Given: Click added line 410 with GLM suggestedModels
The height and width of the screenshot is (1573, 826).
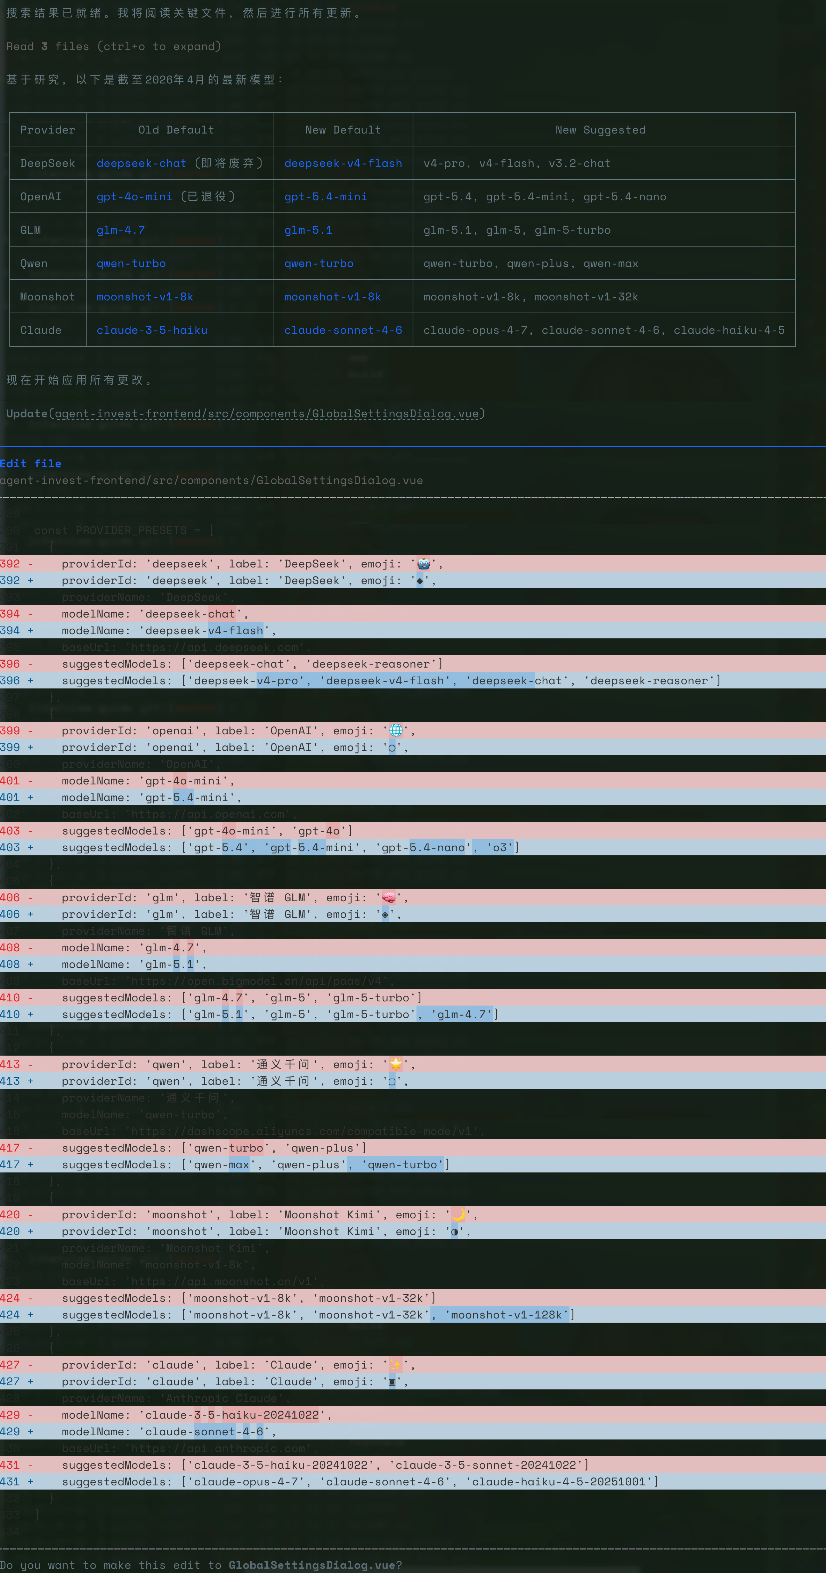Looking at the screenshot, I should point(413,1014).
